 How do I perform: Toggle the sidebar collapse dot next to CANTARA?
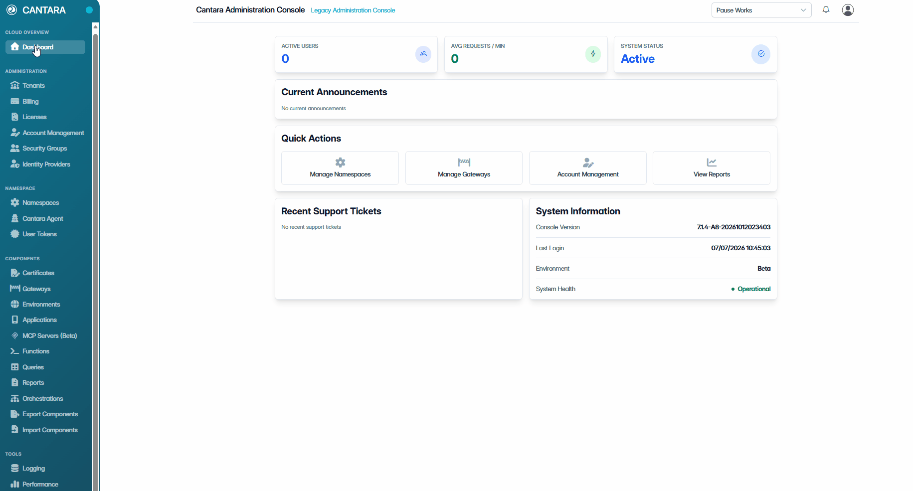pyautogui.click(x=89, y=10)
